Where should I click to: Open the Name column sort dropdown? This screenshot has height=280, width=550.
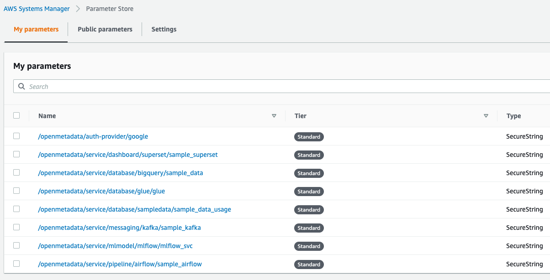click(x=274, y=116)
